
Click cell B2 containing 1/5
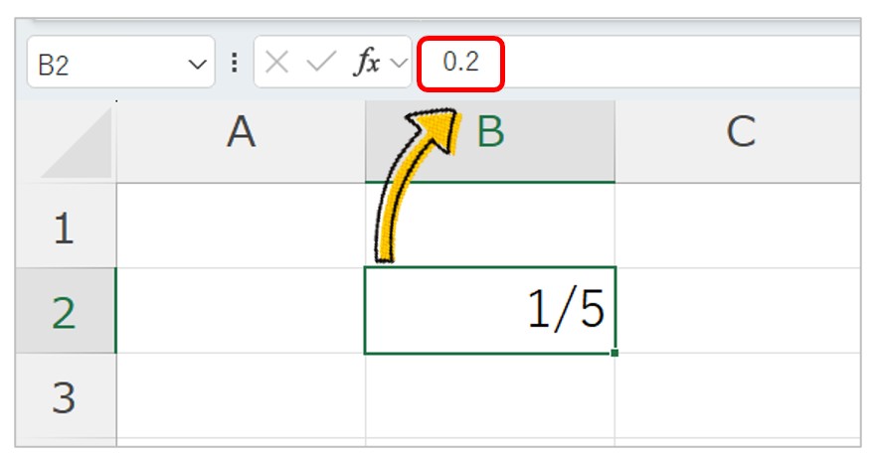click(x=490, y=311)
